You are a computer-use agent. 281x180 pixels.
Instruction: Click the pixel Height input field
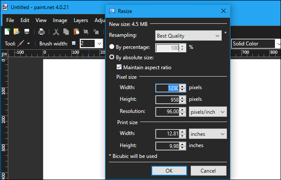point(167,100)
